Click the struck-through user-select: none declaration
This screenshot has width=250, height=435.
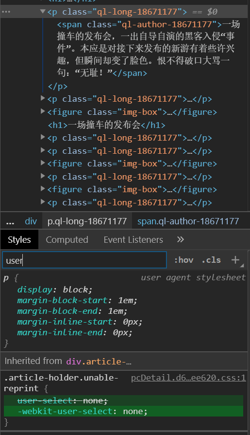(x=62, y=400)
